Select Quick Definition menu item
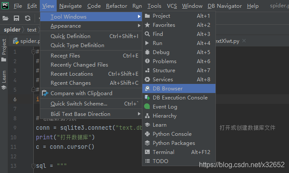Viewport: 289px width, 173px height. pyautogui.click(x=91, y=36)
